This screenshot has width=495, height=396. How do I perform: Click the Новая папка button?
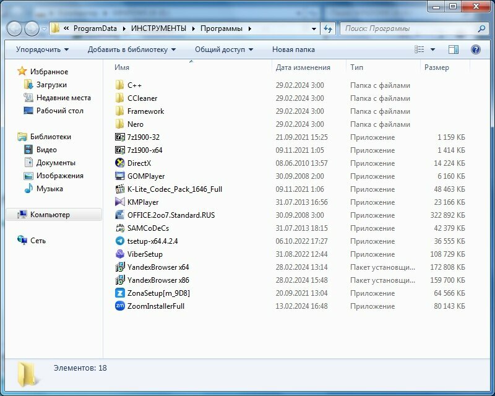[293, 49]
